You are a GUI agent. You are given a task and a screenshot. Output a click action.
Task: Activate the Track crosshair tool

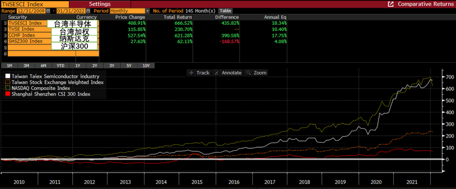click(199, 73)
